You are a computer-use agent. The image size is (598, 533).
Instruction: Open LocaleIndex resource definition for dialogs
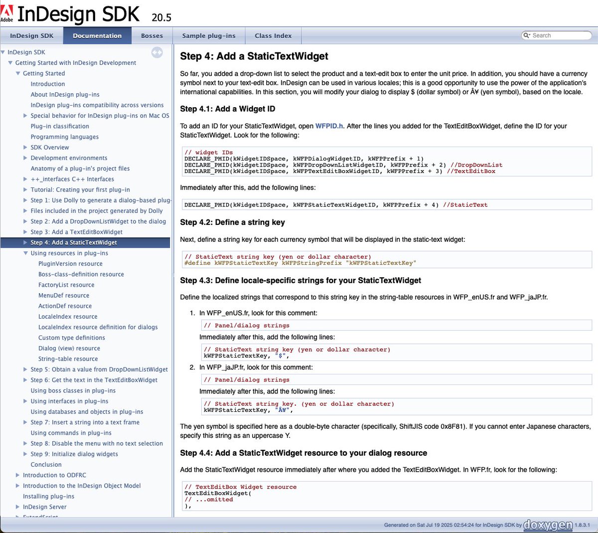[x=98, y=327]
